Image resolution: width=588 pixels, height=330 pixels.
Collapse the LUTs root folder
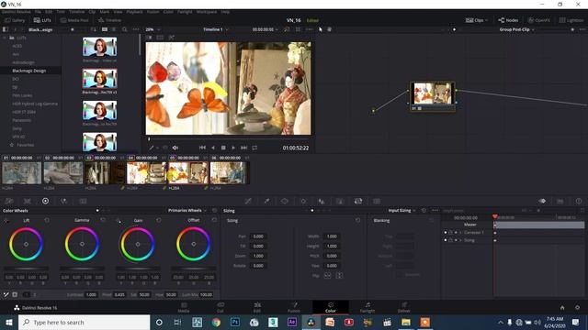pyautogui.click(x=5, y=38)
